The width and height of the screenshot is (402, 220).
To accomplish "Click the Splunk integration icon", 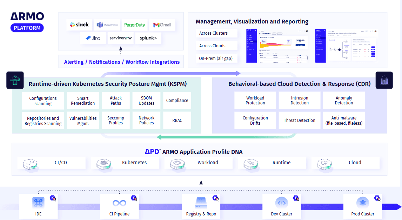I will (x=148, y=38).
